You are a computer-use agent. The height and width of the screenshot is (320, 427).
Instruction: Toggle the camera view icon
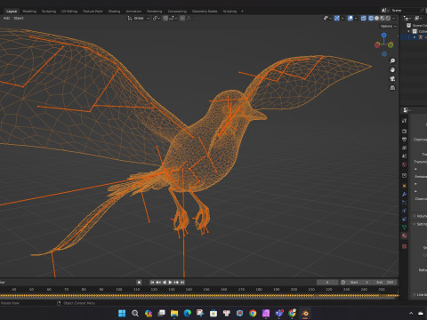pyautogui.click(x=392, y=79)
